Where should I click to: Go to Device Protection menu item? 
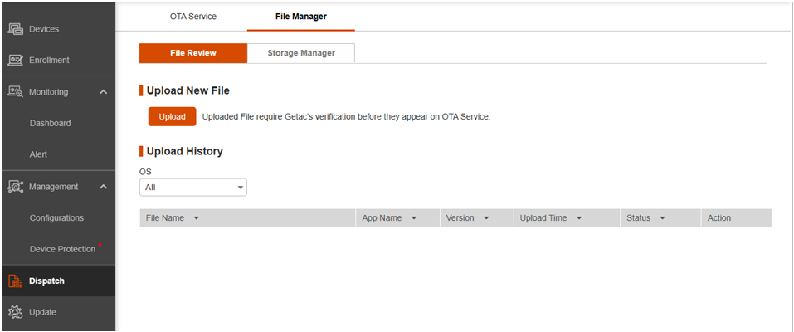(62, 249)
